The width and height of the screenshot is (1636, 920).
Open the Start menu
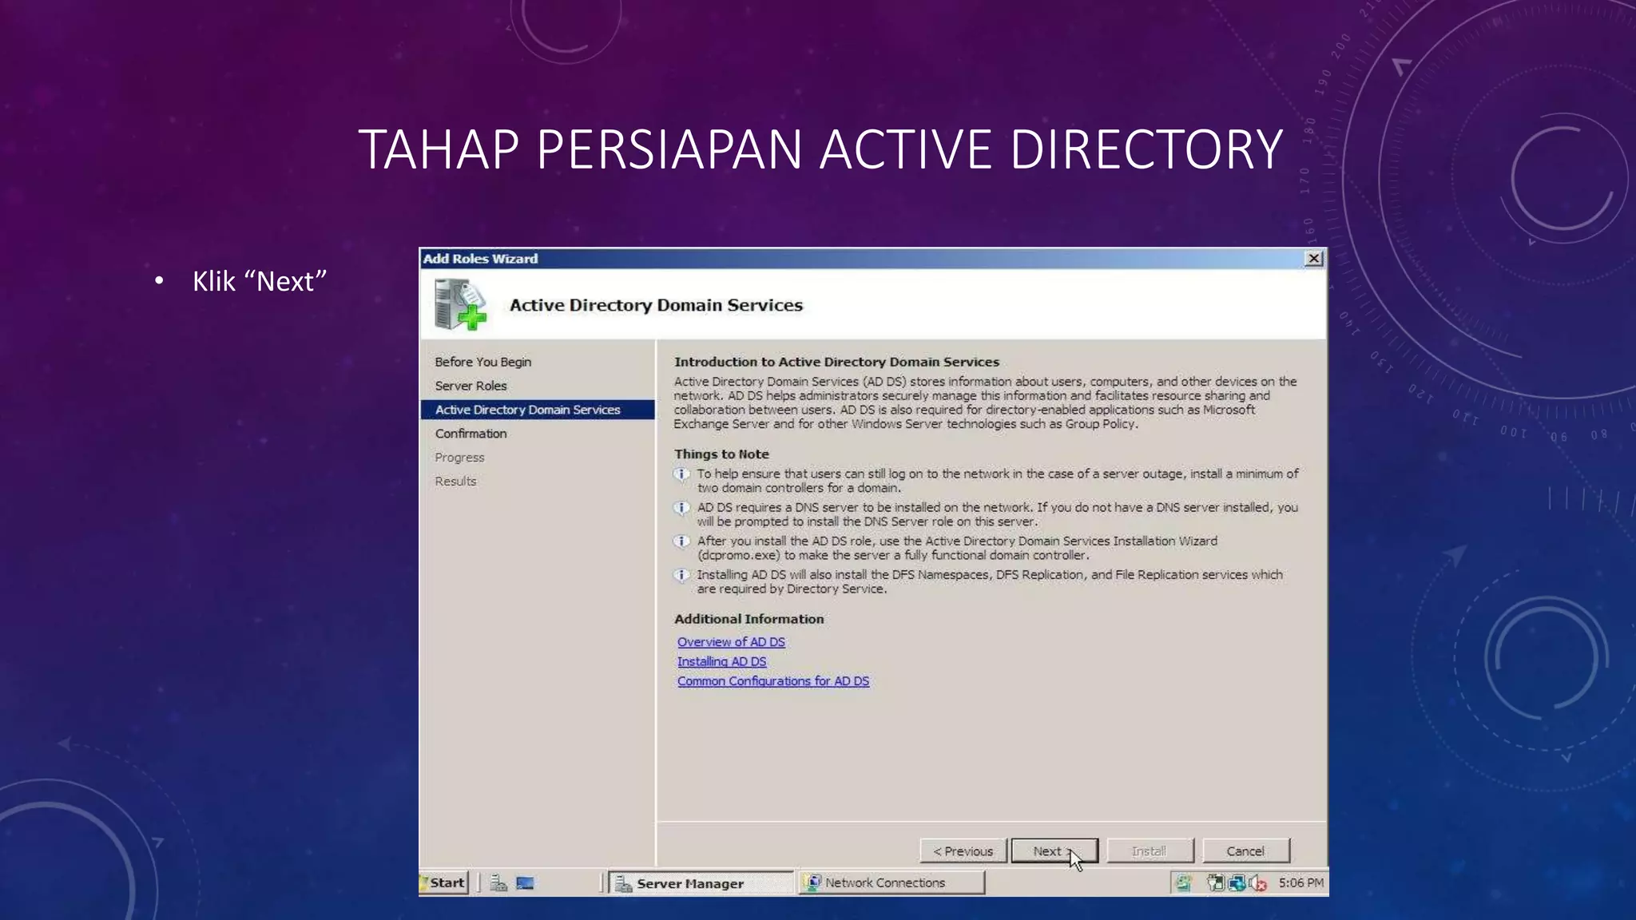click(x=443, y=882)
